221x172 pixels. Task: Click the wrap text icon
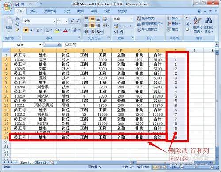coord(105,19)
